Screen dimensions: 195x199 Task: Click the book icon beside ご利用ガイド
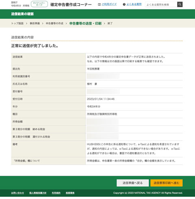(x=99, y=4)
